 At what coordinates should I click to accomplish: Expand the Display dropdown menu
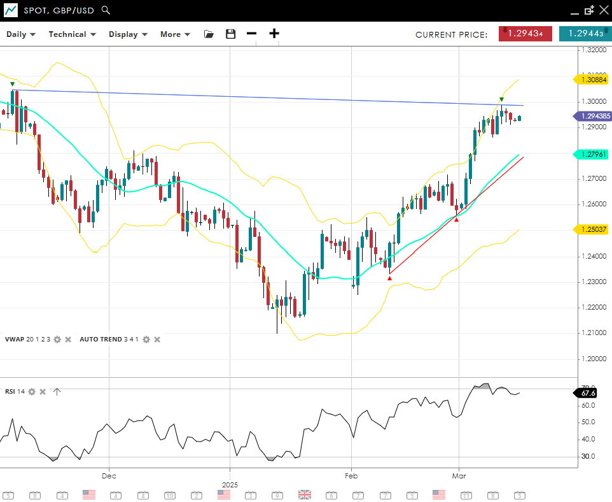point(128,34)
